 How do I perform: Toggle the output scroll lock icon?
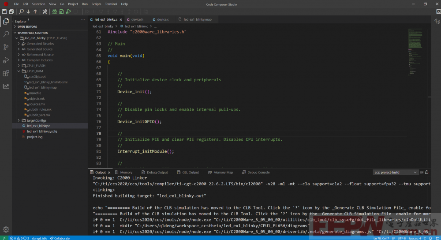click(x=426, y=172)
